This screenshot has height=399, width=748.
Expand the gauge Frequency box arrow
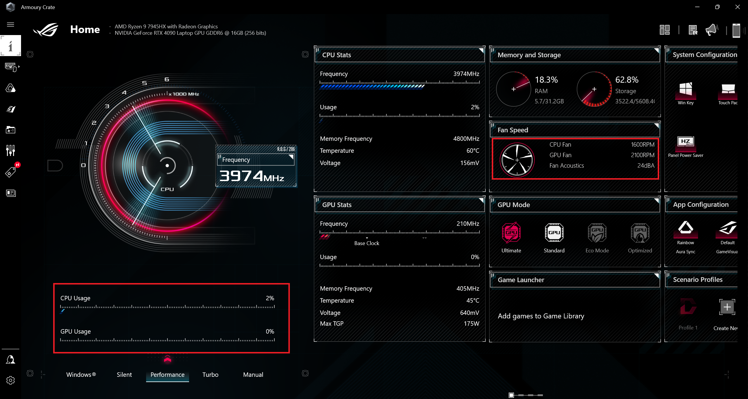point(291,157)
